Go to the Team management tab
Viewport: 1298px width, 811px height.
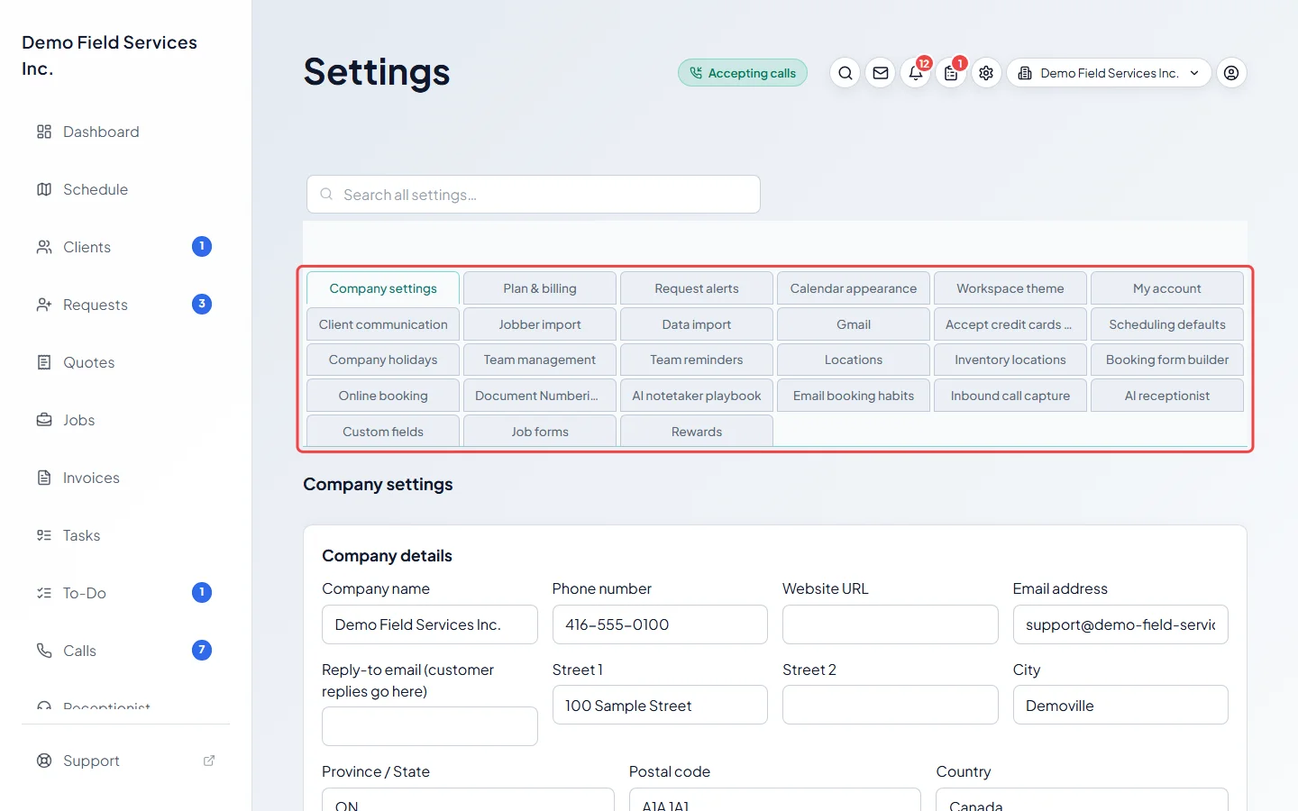click(x=540, y=360)
